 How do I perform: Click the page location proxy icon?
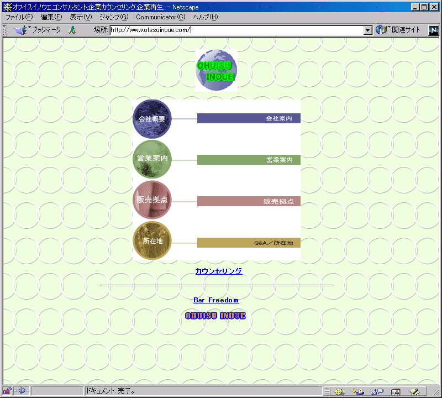click(72, 30)
